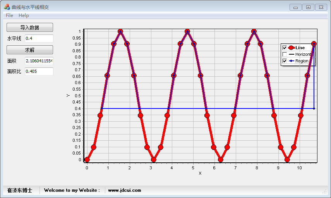The height and width of the screenshot is (198, 331).
Task: Minimize the application window
Action: point(296,7)
